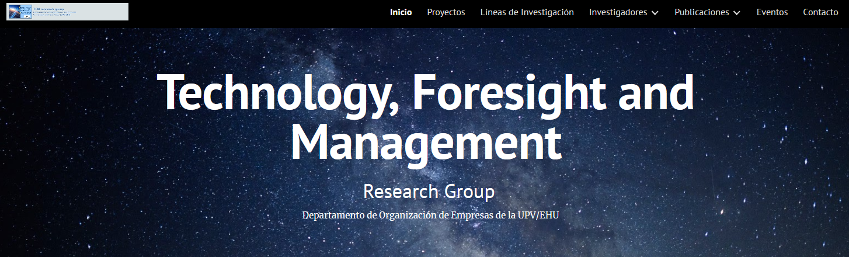Screen dimensions: 849x257
Task: Click the "Technology, Foresight and" heading line
Action: point(425,93)
